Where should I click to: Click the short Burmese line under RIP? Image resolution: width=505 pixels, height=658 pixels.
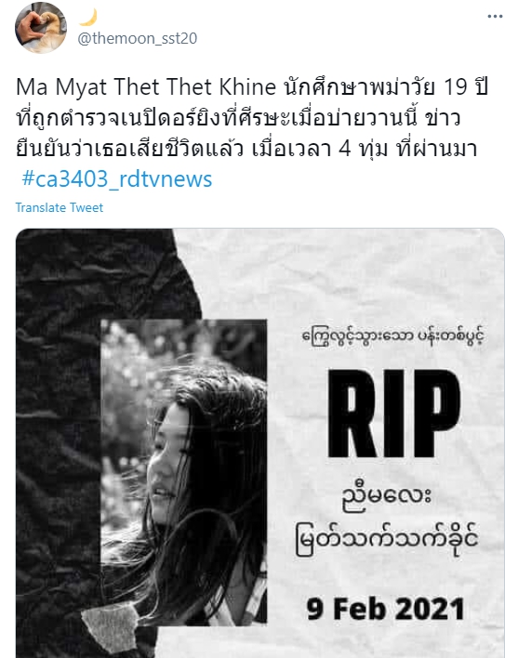tap(387, 496)
